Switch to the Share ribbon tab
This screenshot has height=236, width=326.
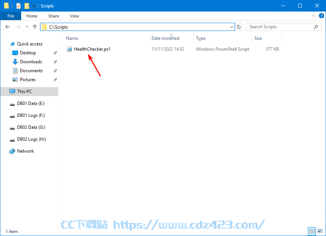(53, 16)
